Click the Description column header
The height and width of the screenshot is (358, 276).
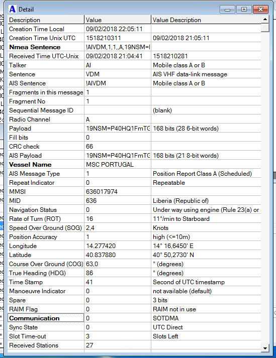pos(46,20)
